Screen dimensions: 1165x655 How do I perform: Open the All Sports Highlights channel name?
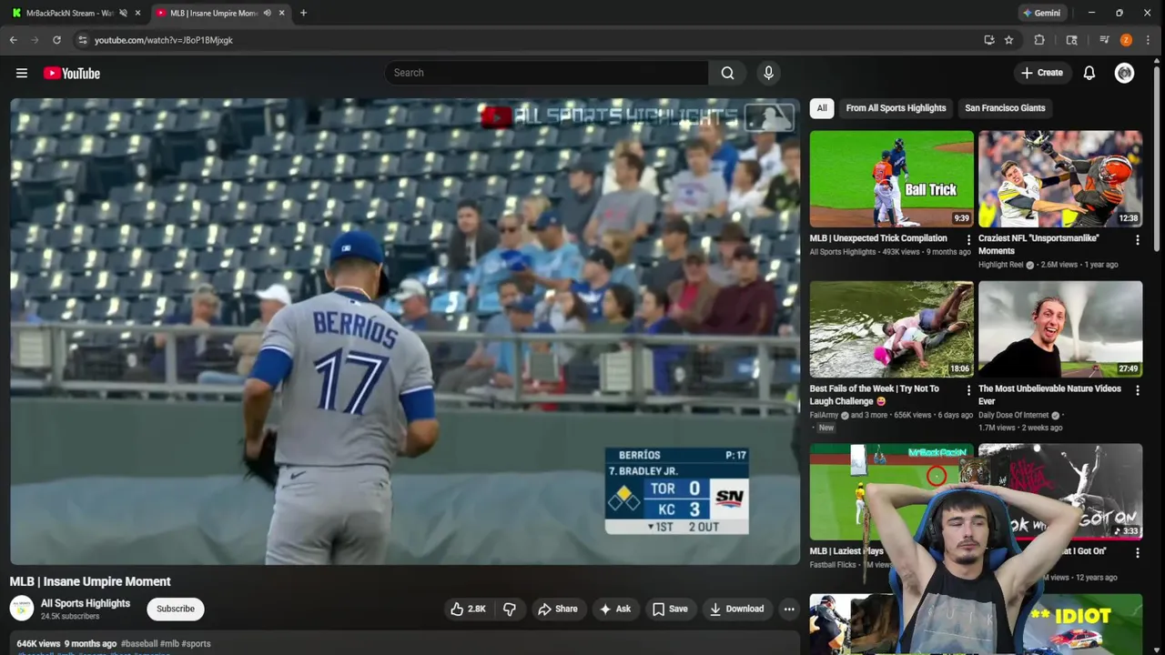tap(86, 603)
